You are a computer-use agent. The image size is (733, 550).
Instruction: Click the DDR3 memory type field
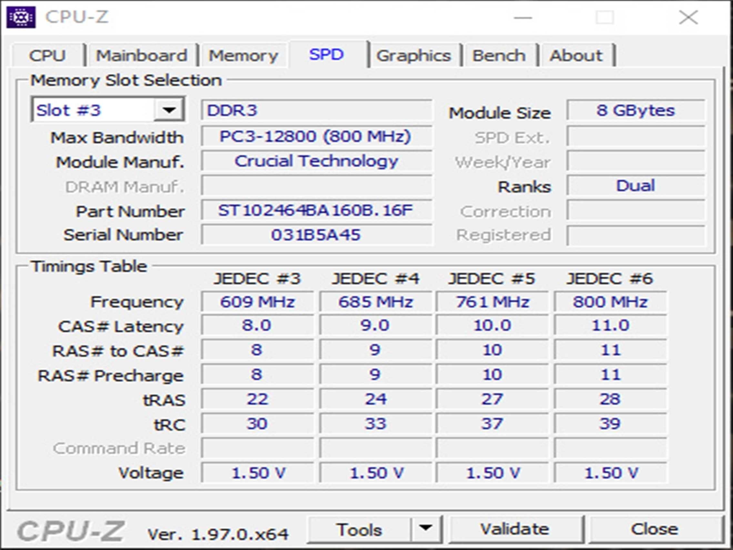click(x=316, y=110)
